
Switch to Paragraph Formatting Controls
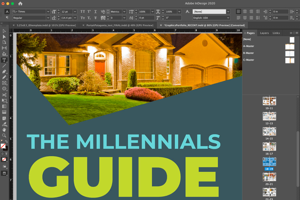point(7,18)
